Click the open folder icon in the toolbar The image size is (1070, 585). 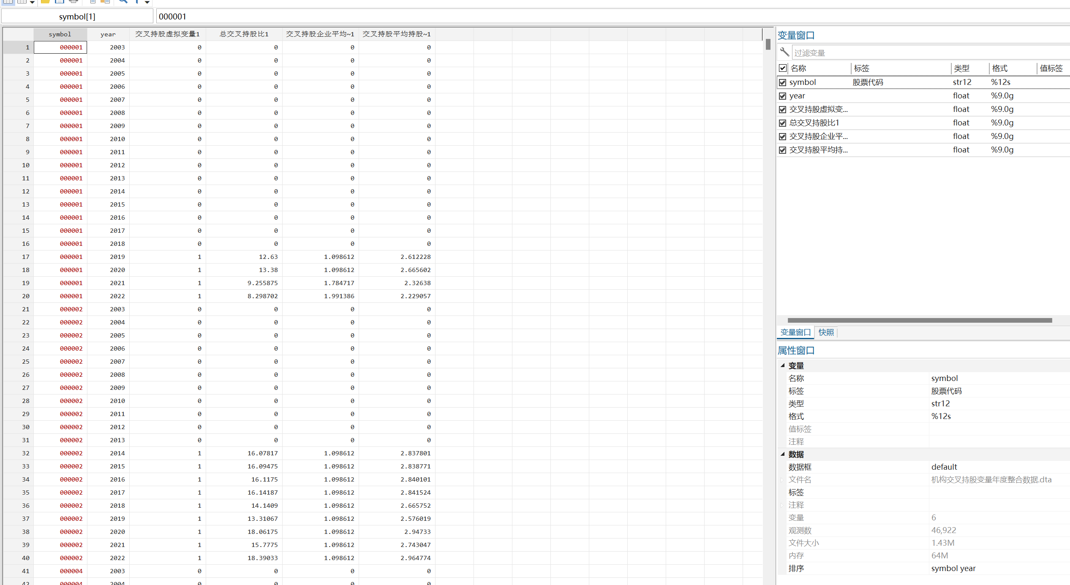tap(45, 2)
